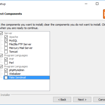Click the Cancel button
105x105 pixels.
99,99
